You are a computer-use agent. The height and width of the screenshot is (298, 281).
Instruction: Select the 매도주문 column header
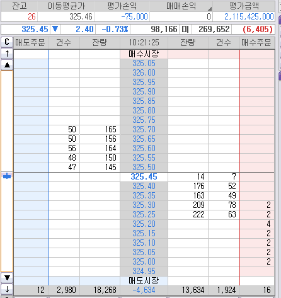click(31, 43)
